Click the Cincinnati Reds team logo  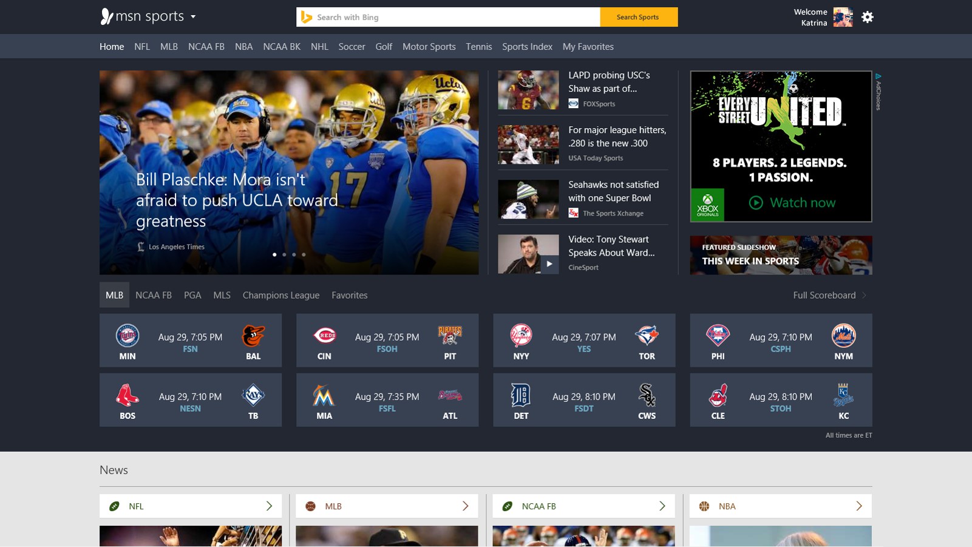point(324,336)
